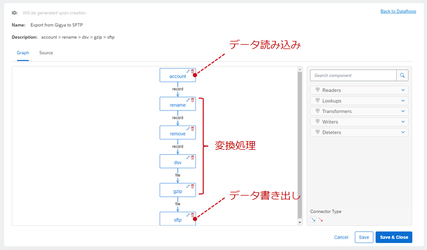The width and height of the screenshot is (427, 250).
Task: Select the blue connector type arrow
Action: 313,219
